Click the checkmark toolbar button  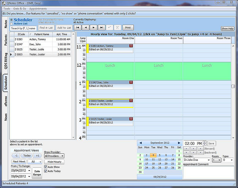(109, 27)
